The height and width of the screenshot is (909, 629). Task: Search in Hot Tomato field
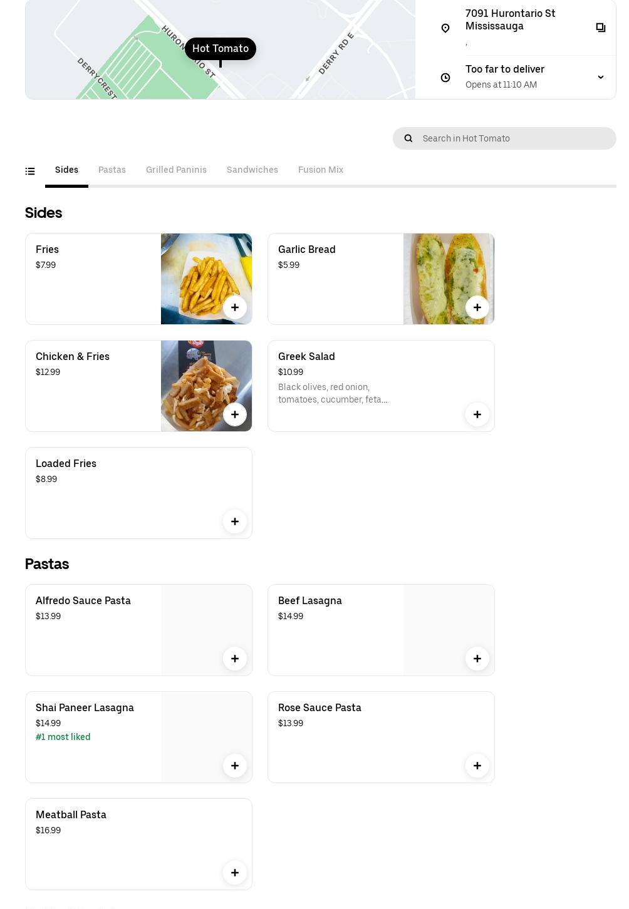point(514,138)
